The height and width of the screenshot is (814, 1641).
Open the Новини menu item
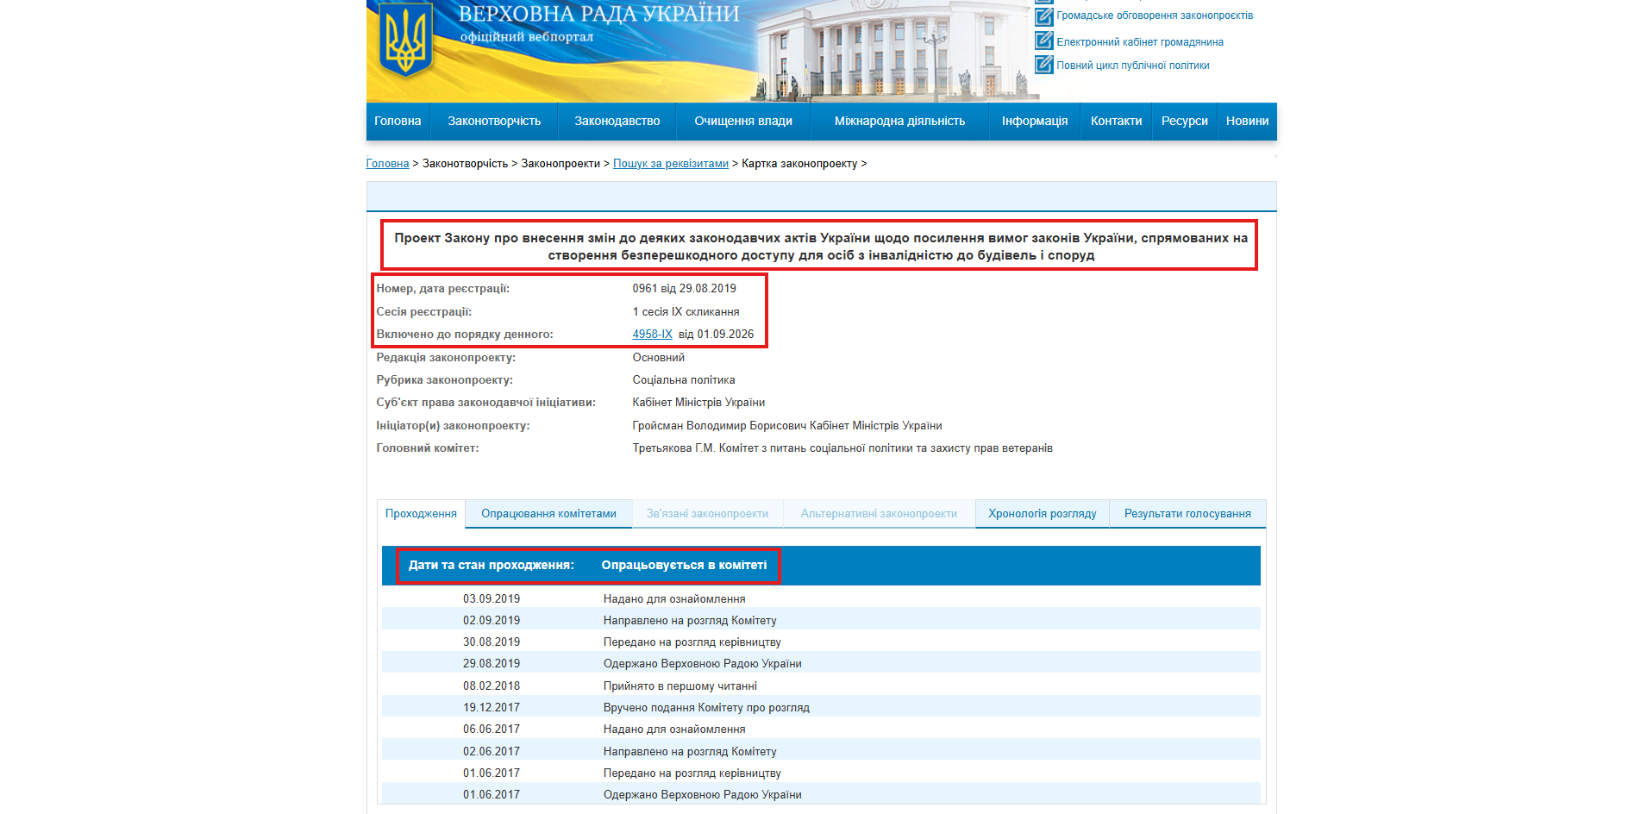coord(1247,121)
